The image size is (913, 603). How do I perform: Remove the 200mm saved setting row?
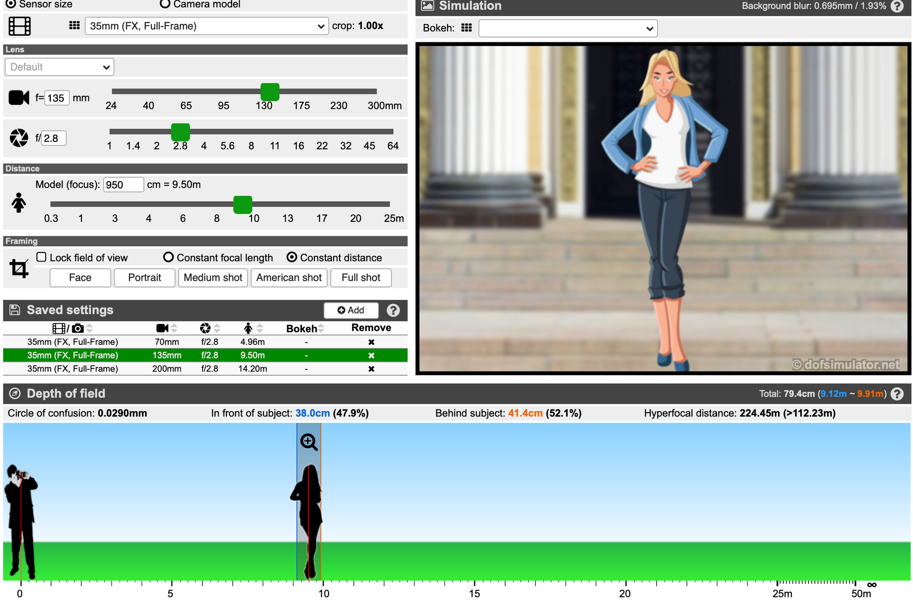tap(371, 369)
